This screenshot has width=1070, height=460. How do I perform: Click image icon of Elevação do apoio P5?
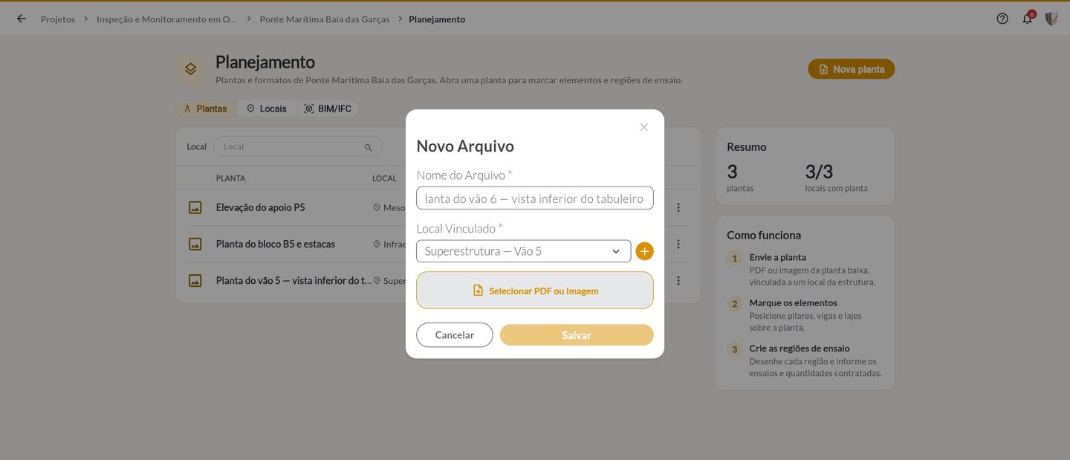(x=195, y=207)
